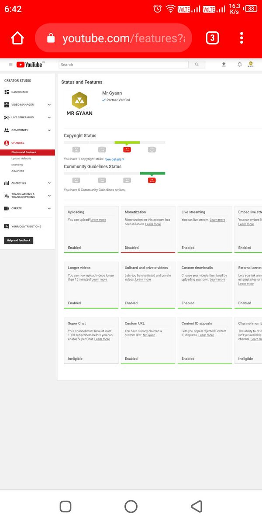The height and width of the screenshot is (524, 262).
Task: Click the Status and Features heading
Action: (82, 82)
